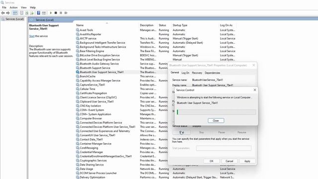Select Cryptographic Services in the list
The width and height of the screenshot is (318, 179).
point(93,160)
